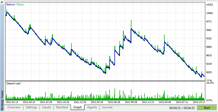Open the Agents tab
Image resolution: width=218 pixels, height=112 pixels.
point(92,107)
